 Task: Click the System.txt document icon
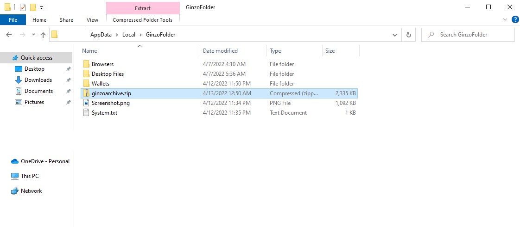(86, 113)
